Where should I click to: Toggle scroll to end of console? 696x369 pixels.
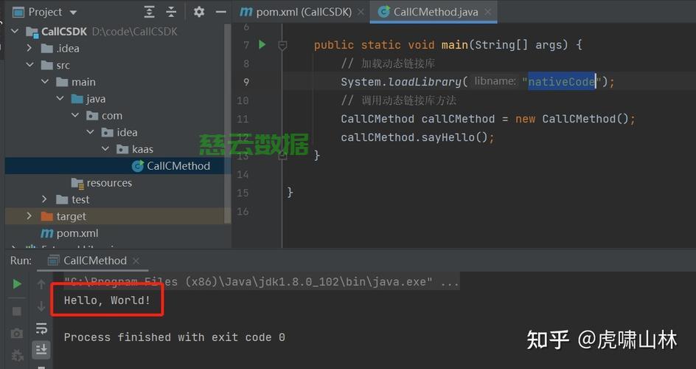tap(41, 350)
